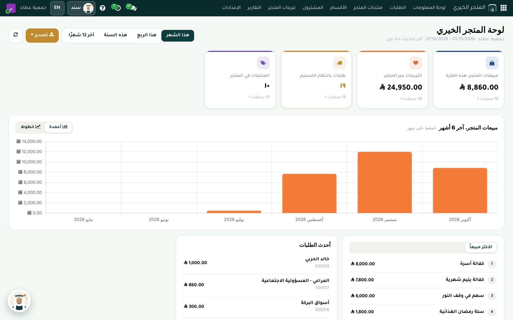The width and height of the screenshot is (513, 320).
Task: Click the أكتوبر 2026 chart bar
Action: tap(460, 190)
